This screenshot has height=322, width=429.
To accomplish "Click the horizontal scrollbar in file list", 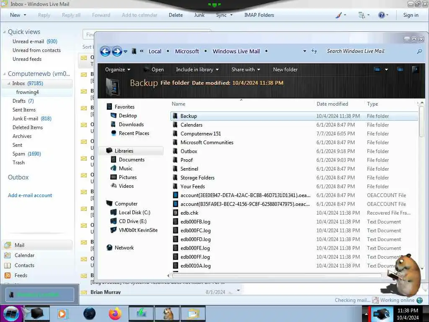I will pyautogui.click(x=277, y=275).
